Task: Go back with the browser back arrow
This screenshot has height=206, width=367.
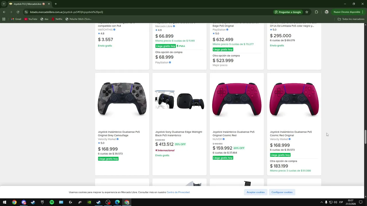Action: 4,12
